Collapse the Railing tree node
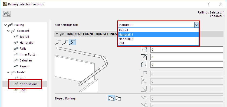This screenshot has height=107, width=227. (x=5, y=25)
